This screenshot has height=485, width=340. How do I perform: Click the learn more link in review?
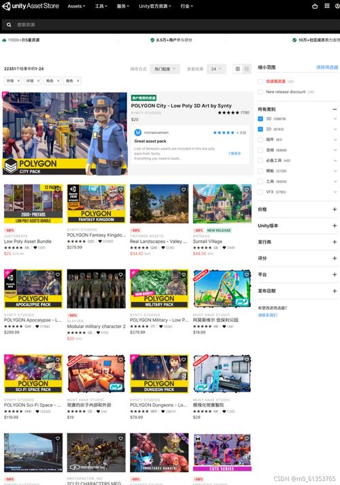[235, 154]
